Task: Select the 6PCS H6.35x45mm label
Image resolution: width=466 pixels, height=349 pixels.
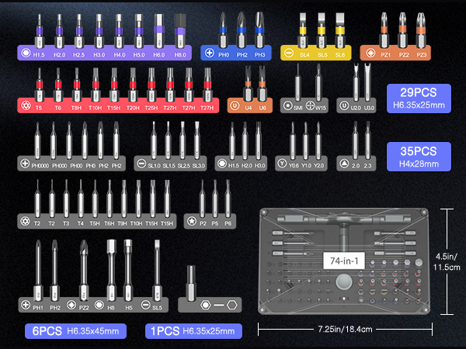Action: tap(75, 331)
